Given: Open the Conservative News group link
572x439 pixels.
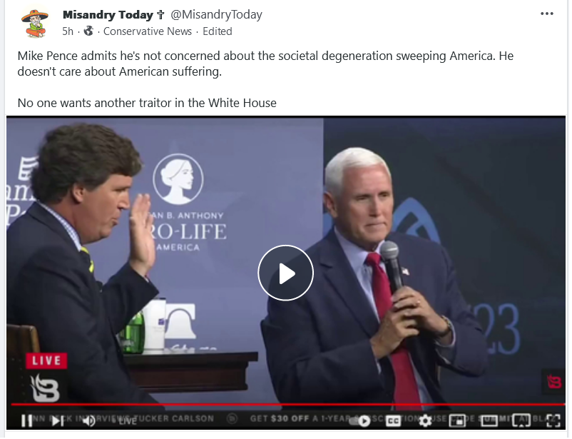Looking at the screenshot, I should (148, 31).
